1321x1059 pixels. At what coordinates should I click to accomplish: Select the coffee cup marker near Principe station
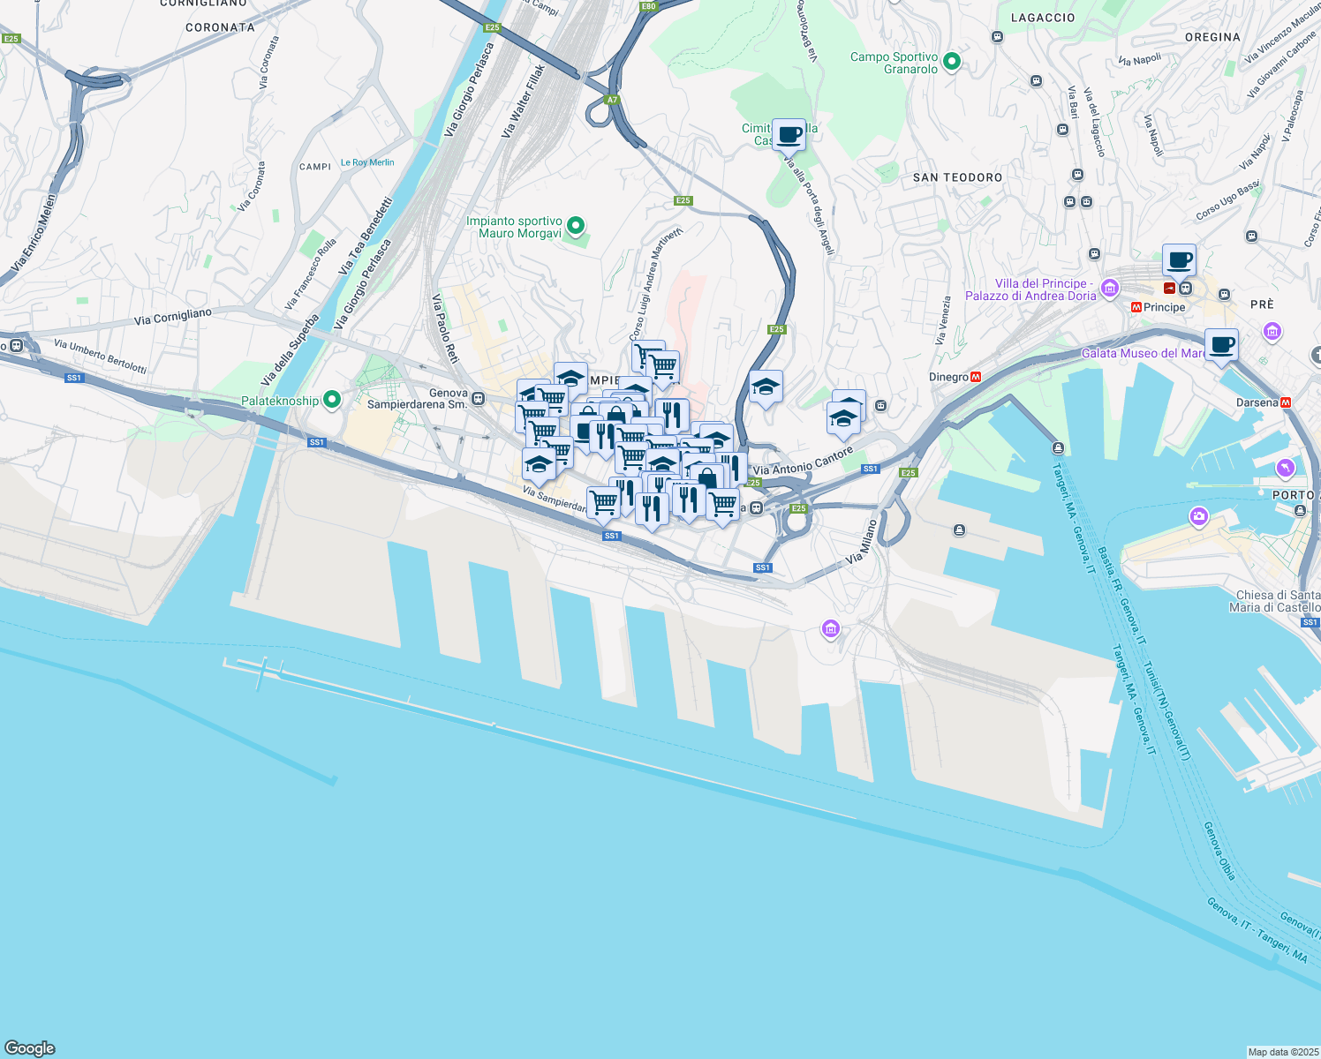(1179, 261)
